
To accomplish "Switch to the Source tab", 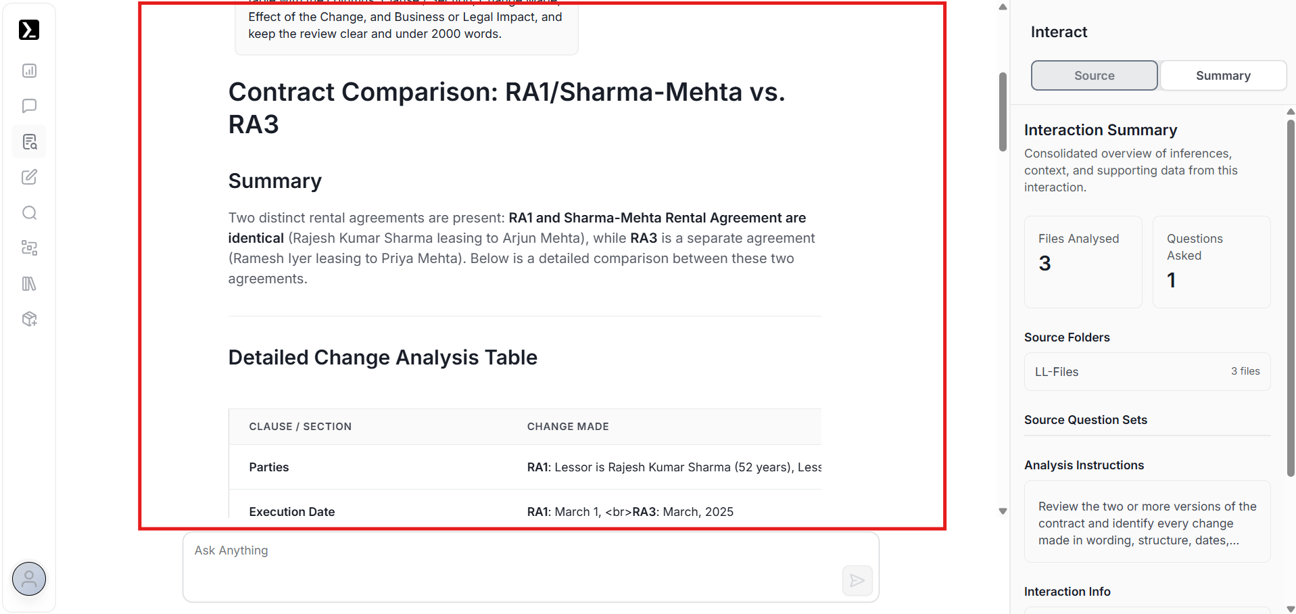I will pyautogui.click(x=1094, y=76).
